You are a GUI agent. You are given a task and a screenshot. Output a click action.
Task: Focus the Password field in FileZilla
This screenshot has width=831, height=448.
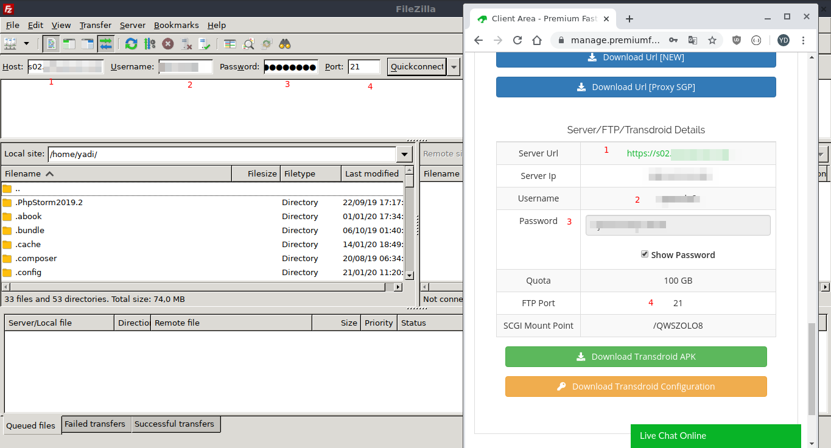291,66
